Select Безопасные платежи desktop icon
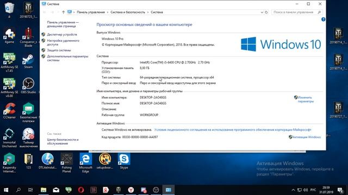Viewport: 348px width, 195px height. click(28, 113)
